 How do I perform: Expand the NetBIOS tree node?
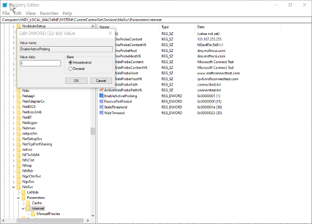13,107
